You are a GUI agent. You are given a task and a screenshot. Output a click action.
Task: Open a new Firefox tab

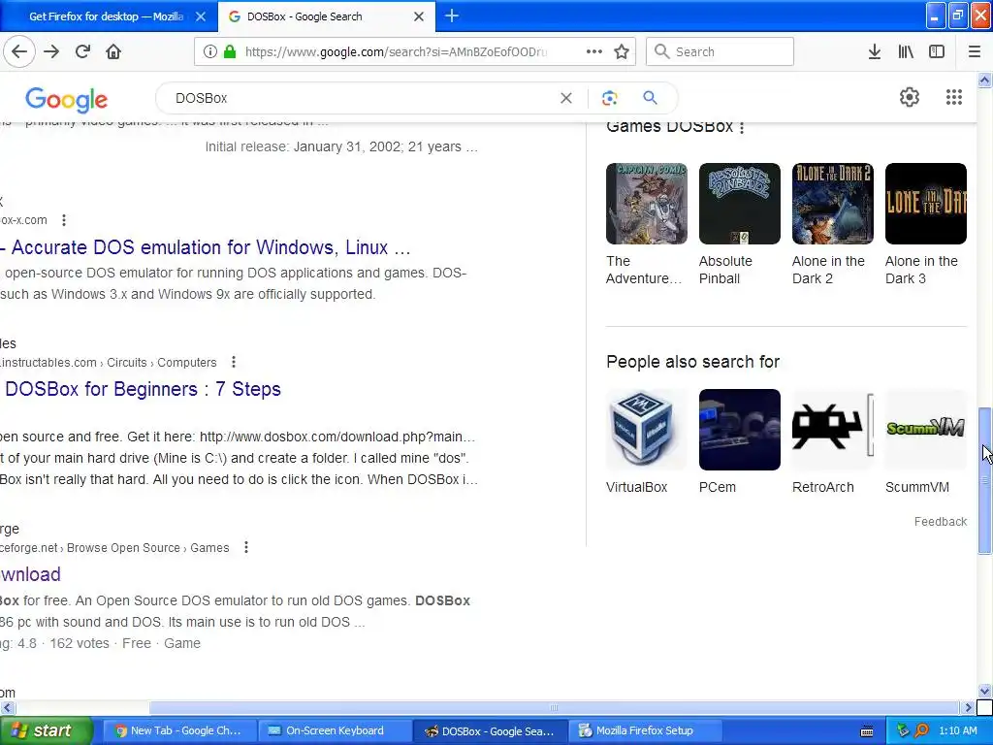point(452,16)
